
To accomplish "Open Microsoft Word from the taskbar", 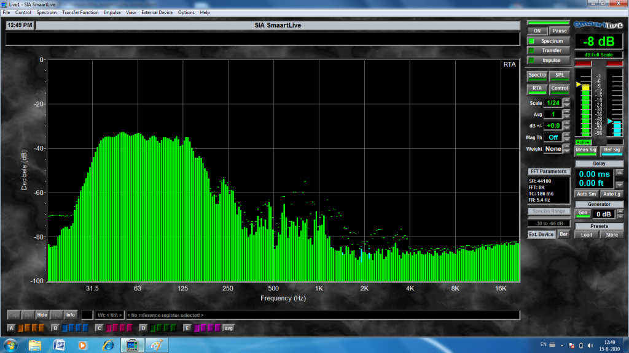I will pos(60,345).
